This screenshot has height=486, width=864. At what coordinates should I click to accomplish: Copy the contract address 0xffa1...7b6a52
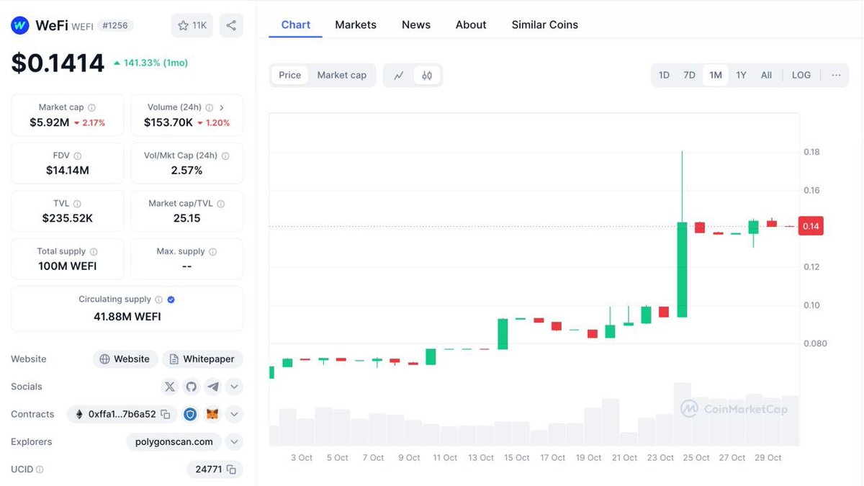tap(166, 414)
